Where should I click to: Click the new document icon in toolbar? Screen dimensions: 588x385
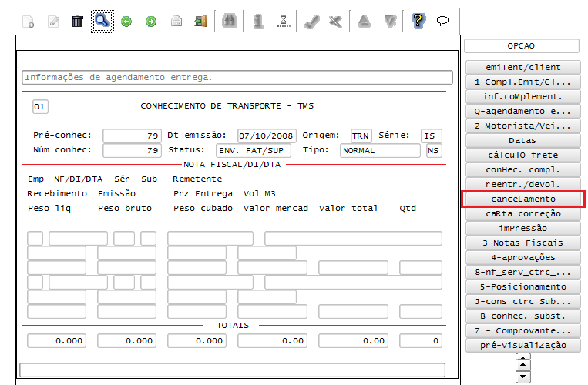[28, 22]
